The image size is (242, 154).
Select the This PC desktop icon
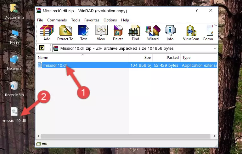coord(14,37)
